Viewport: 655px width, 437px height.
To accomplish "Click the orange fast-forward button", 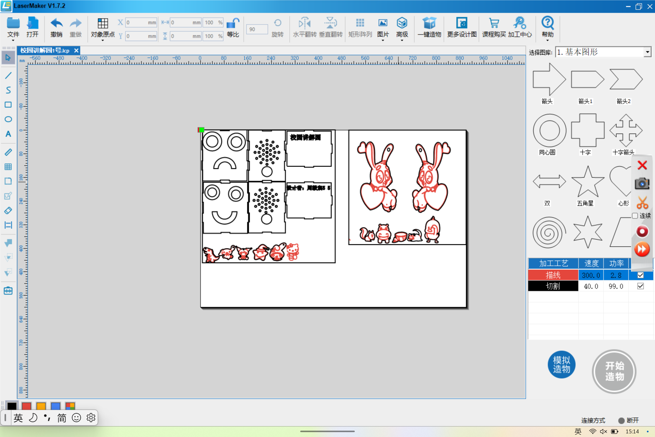I will click(x=642, y=249).
